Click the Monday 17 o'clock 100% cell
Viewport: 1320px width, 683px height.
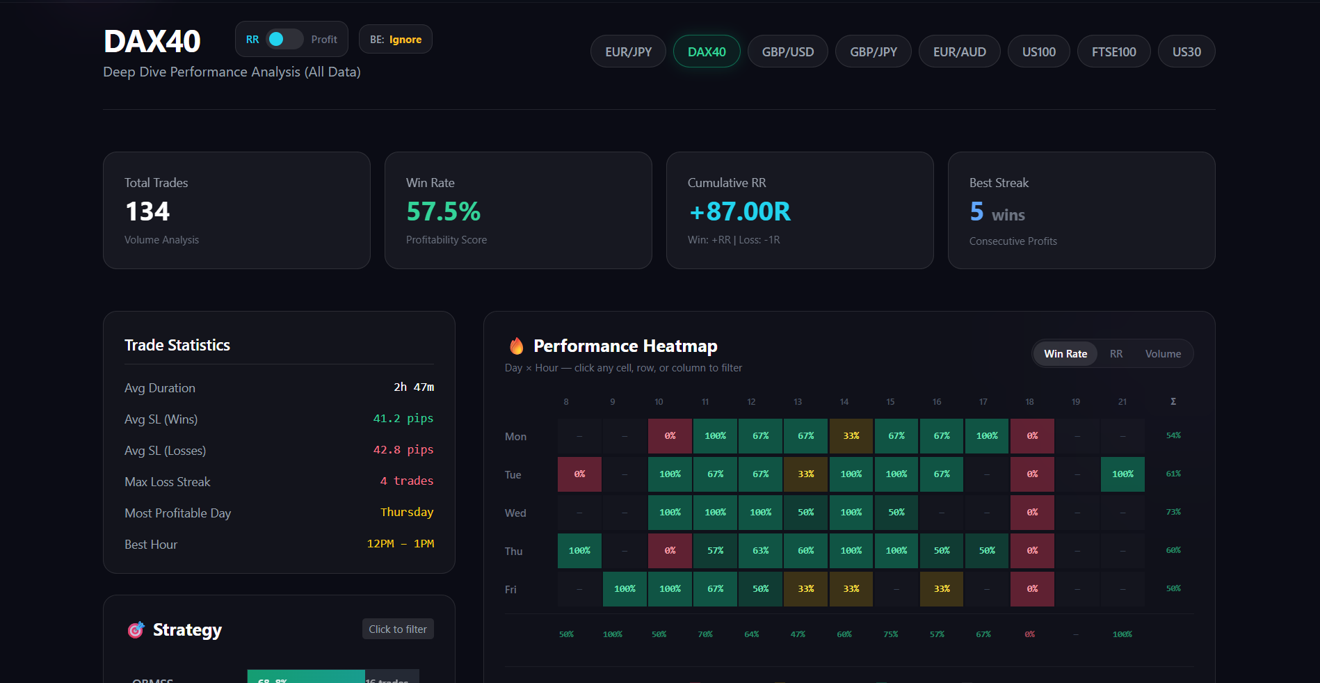(987, 436)
